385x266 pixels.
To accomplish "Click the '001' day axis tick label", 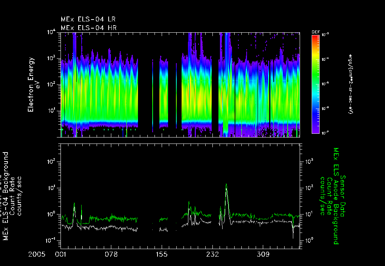I will pos(61,254).
